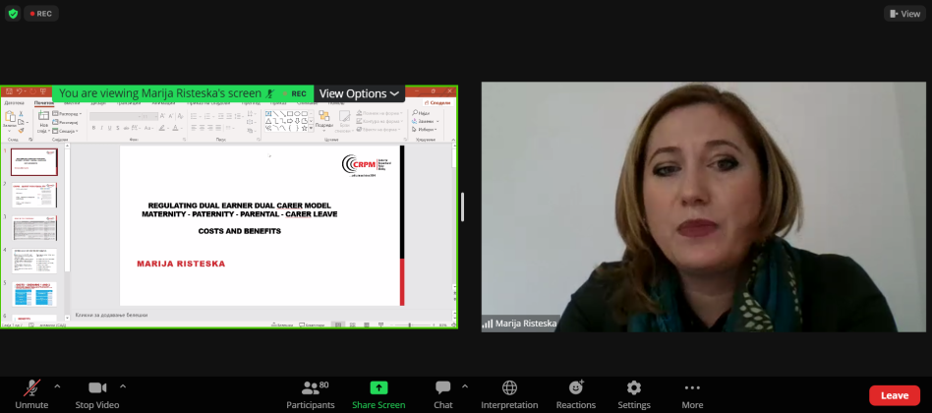
Task: Expand video options arrow next to Stop Video
Action: 123,385
